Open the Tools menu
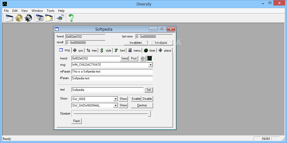 (x=50, y=10)
